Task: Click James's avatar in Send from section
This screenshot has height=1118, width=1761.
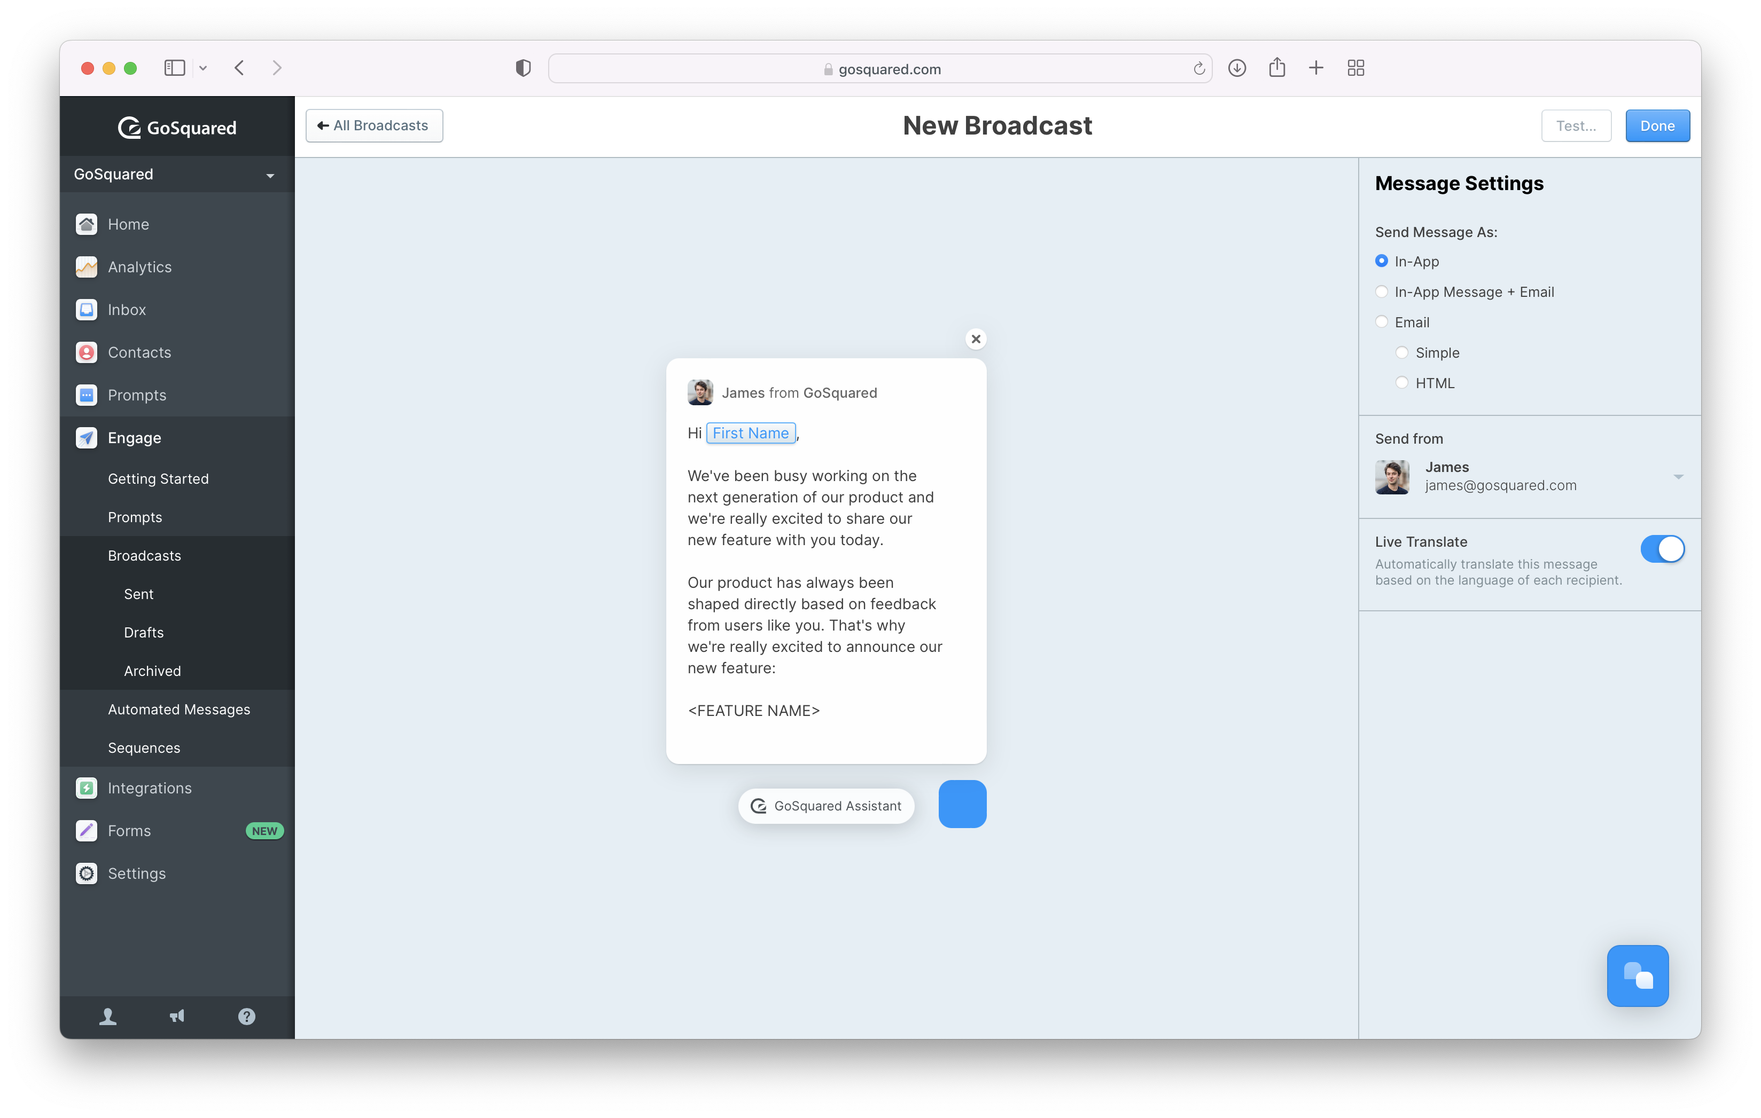Action: click(1392, 476)
